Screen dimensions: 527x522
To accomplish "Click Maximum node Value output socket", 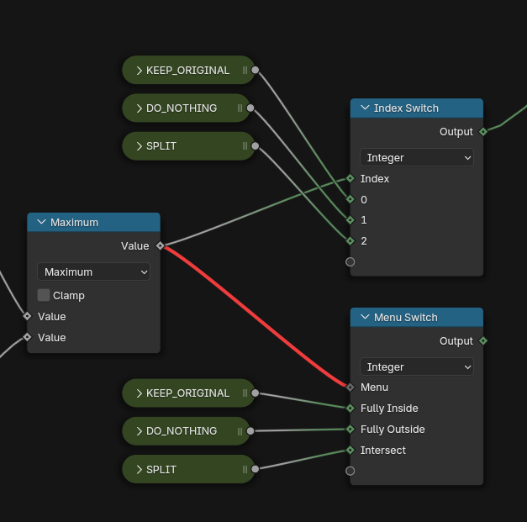I will [x=161, y=245].
